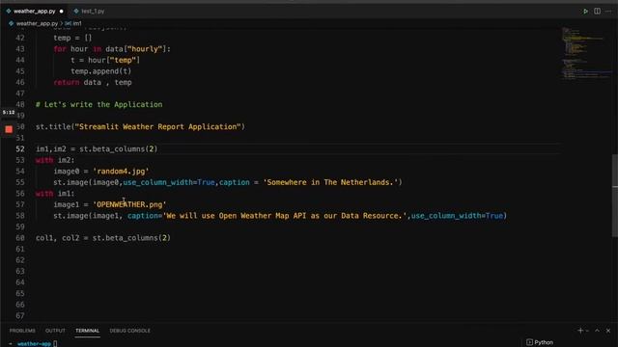Open the new terminal dropdown arrow

pos(587,331)
